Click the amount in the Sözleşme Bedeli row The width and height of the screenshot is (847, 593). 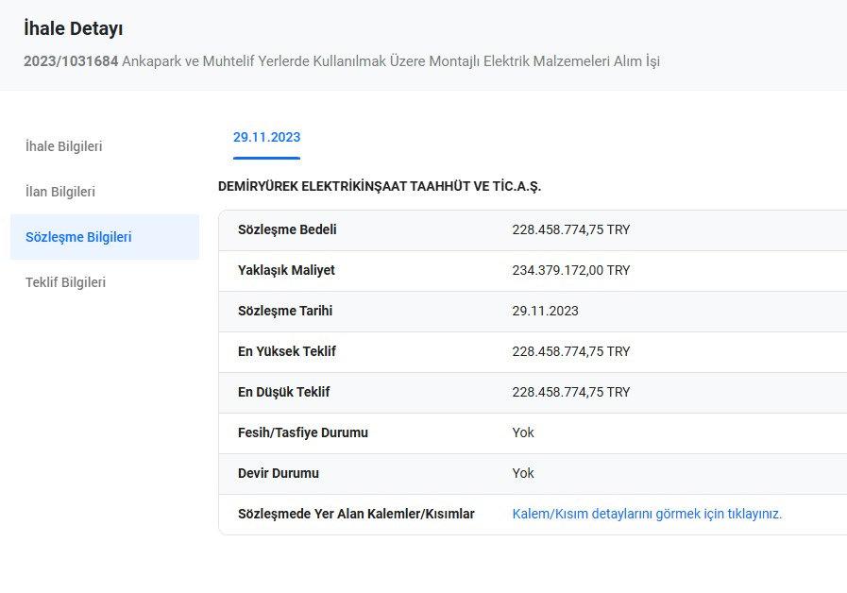click(570, 229)
